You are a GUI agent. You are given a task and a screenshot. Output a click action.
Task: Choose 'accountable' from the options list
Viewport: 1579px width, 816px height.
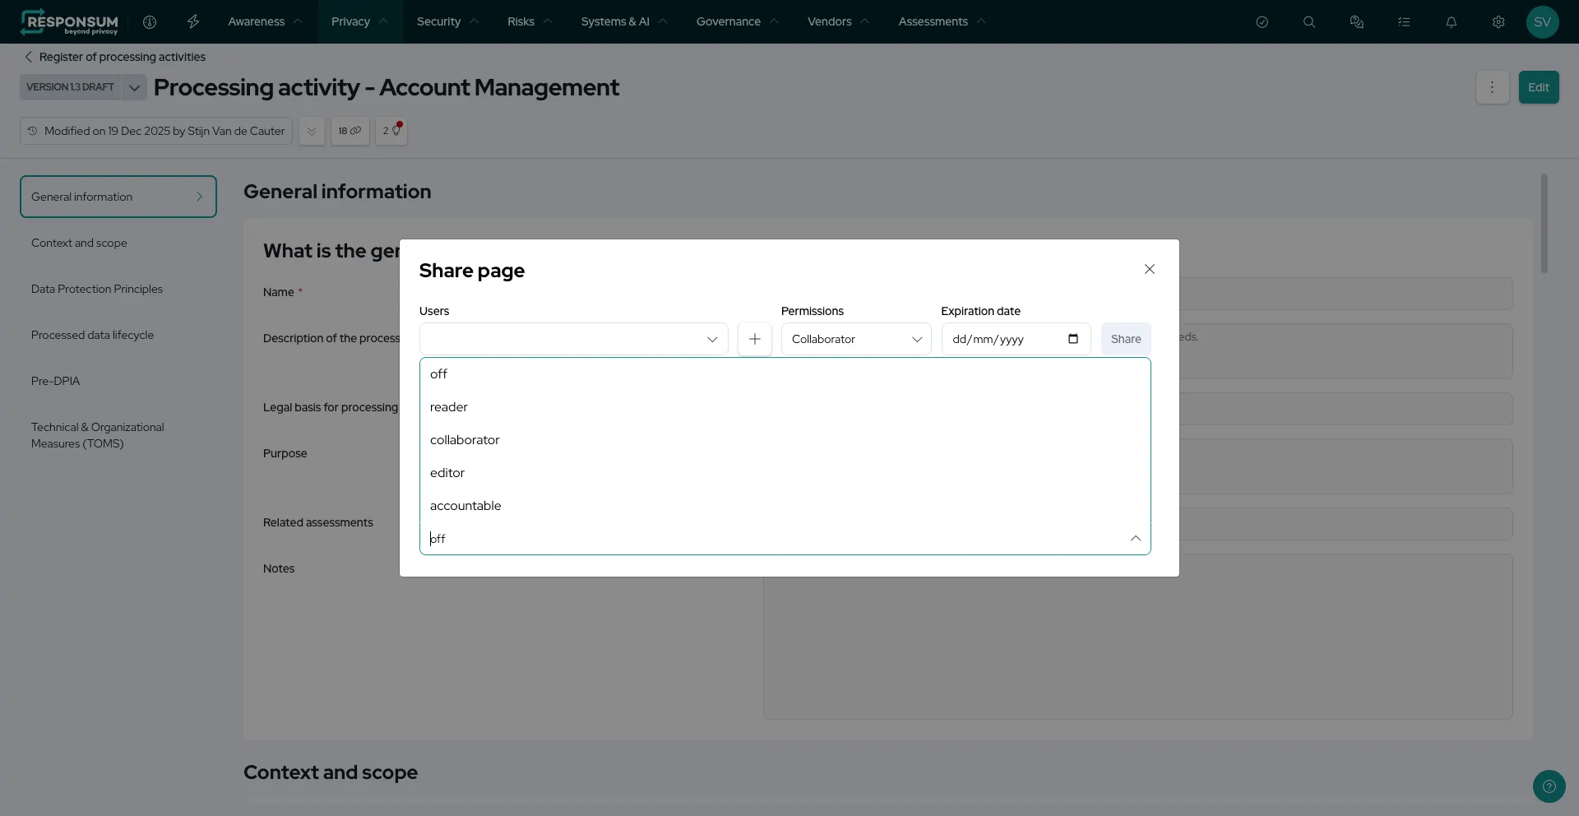coord(465,506)
